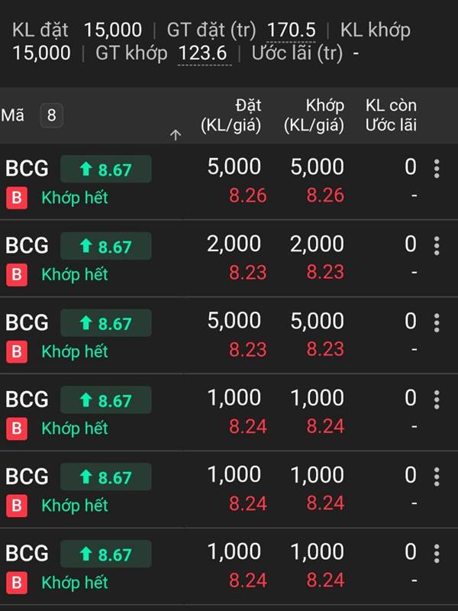The image size is (458, 611).
Task: Open three-dot menu for 2,000 at 8.23 order
Action: click(437, 246)
